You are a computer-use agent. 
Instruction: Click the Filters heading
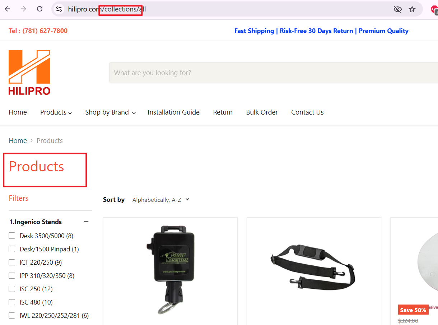coord(19,198)
